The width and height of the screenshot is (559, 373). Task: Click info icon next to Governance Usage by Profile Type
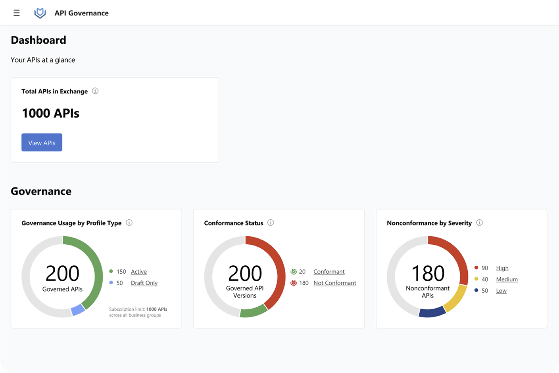129,223
